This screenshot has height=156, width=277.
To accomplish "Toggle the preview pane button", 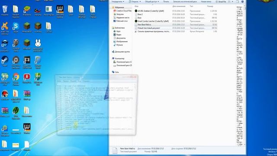I will pyautogui.click(x=237, y=2).
